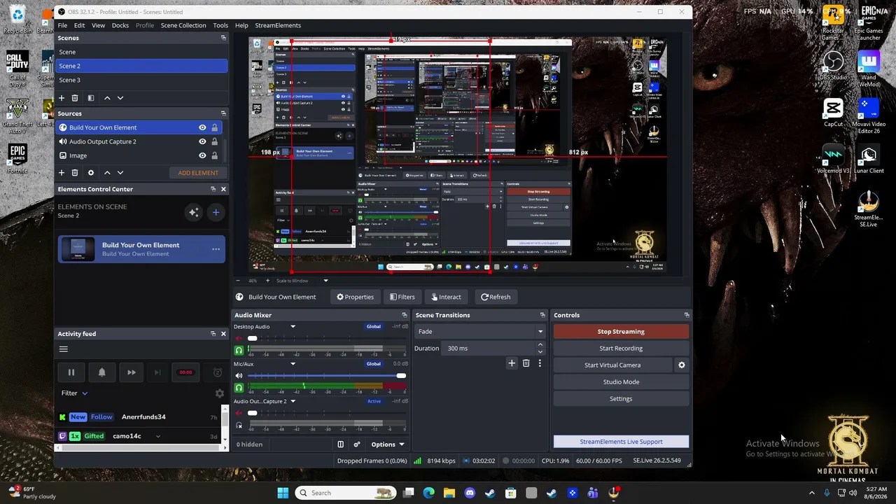Viewport: 896px width, 504px height.
Task: Undock the Audio Mixer panel
Action: tap(404, 315)
